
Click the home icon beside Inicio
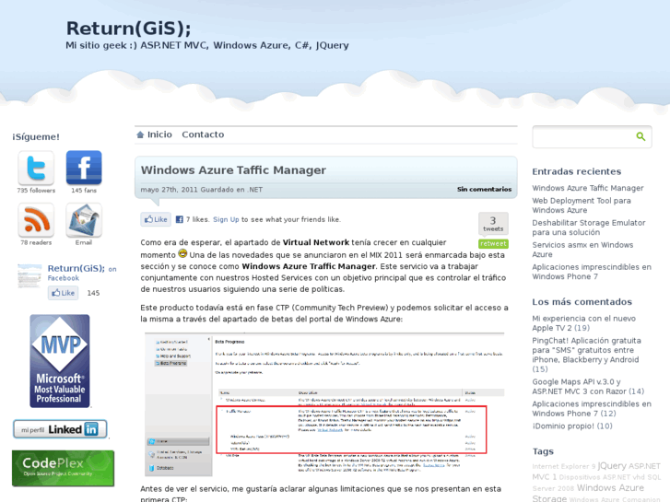pyautogui.click(x=140, y=134)
